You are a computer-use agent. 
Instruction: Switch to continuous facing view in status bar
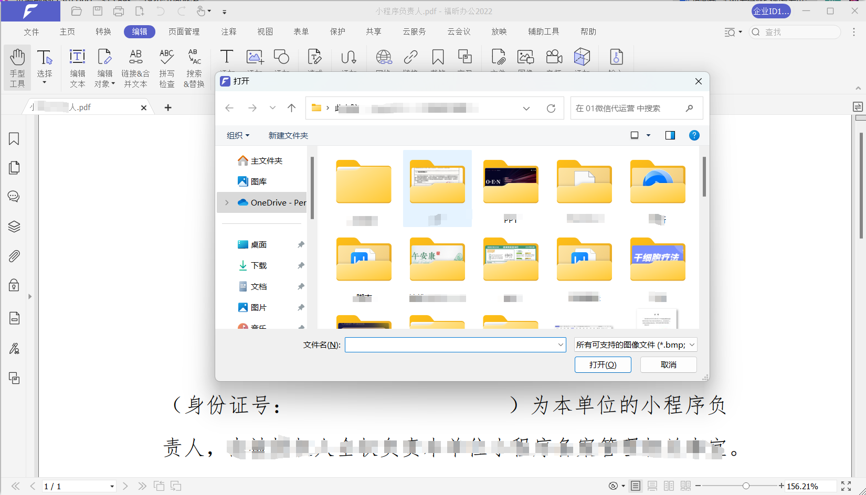pyautogui.click(x=685, y=486)
